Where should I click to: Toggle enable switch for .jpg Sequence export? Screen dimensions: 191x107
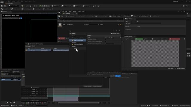pyautogui.click(x=72, y=38)
